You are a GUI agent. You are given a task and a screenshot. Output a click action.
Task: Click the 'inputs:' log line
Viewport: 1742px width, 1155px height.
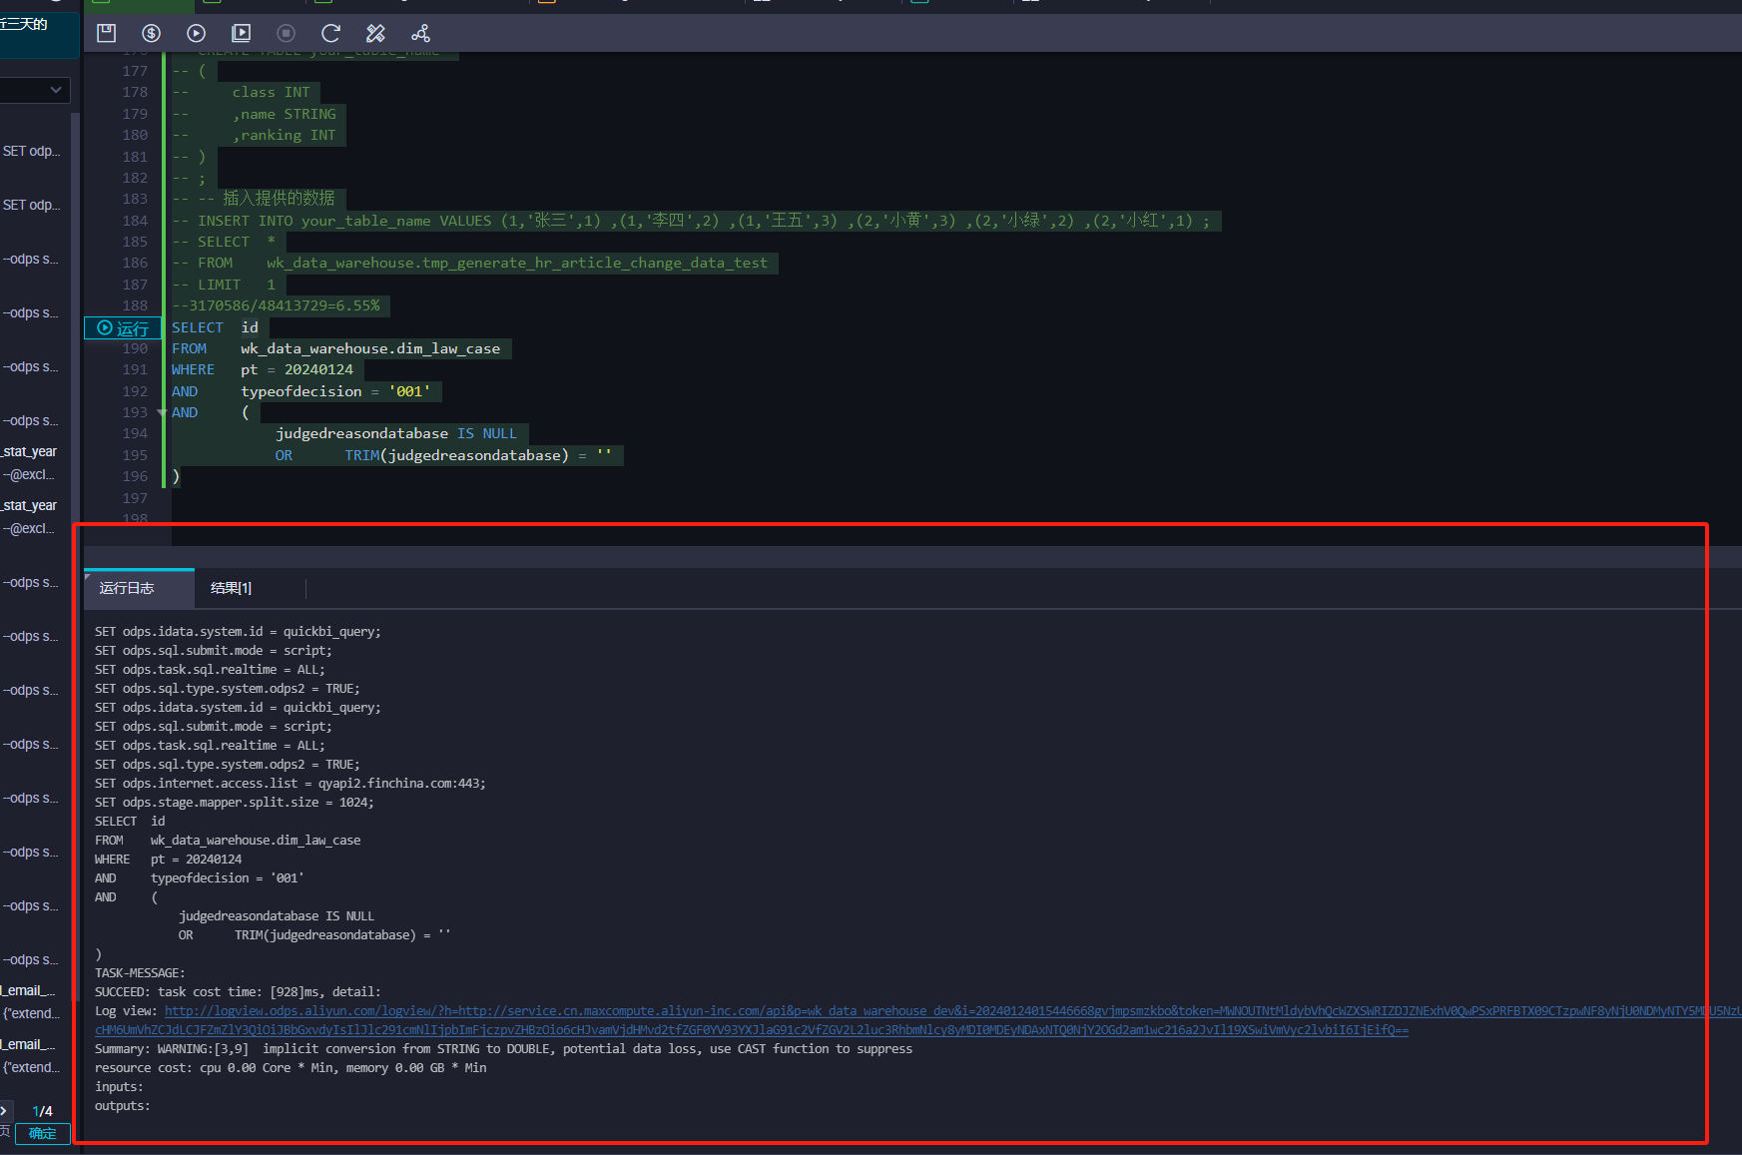coord(119,1087)
